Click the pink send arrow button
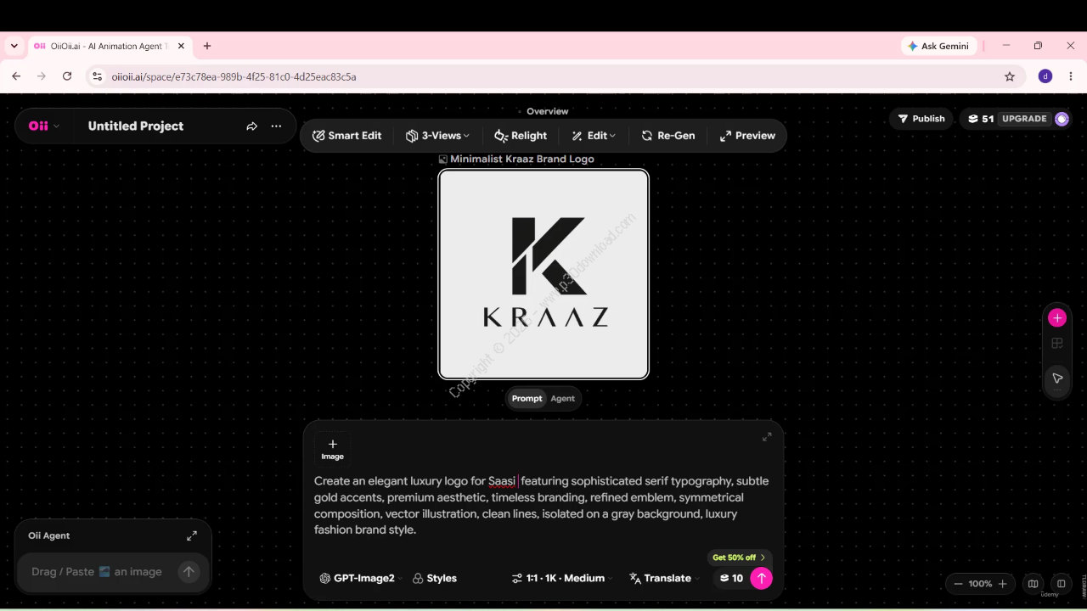The image size is (1087, 611). (x=762, y=578)
